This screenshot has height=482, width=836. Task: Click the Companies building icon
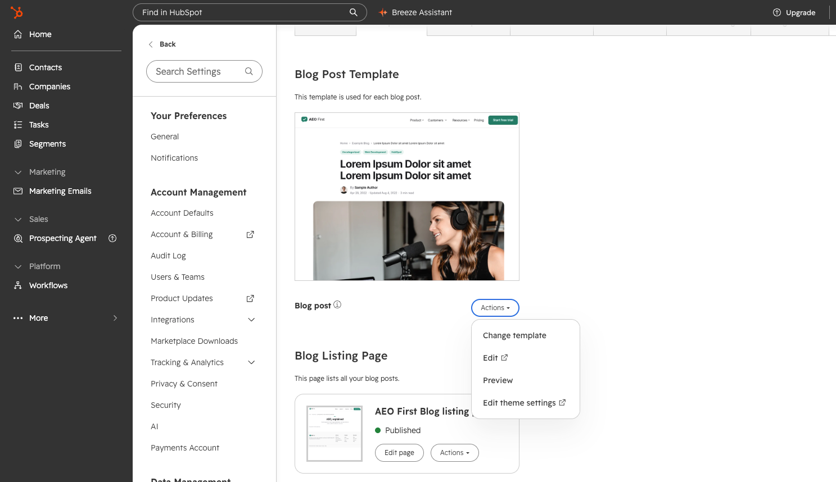[18, 87]
